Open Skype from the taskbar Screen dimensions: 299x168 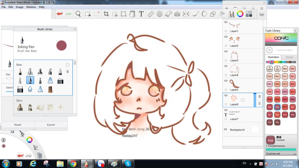click(x=128, y=164)
